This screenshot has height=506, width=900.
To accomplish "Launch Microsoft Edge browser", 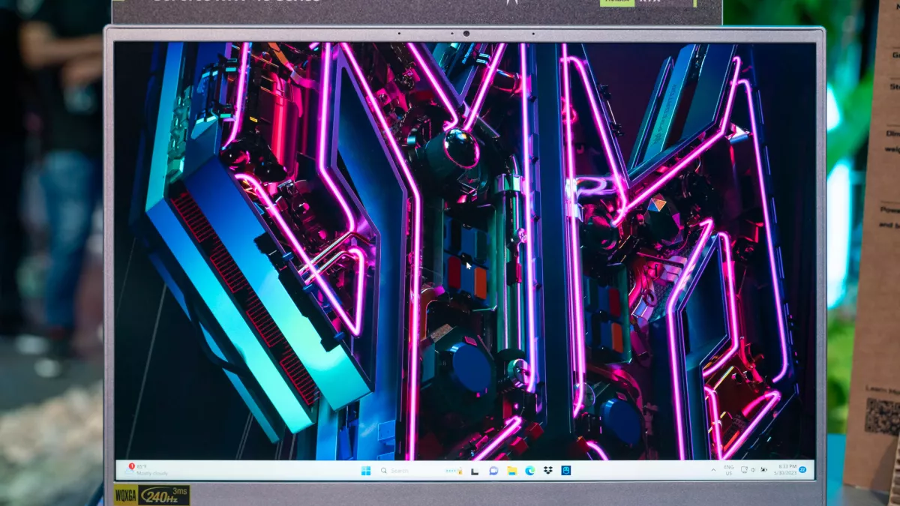I will click(530, 471).
